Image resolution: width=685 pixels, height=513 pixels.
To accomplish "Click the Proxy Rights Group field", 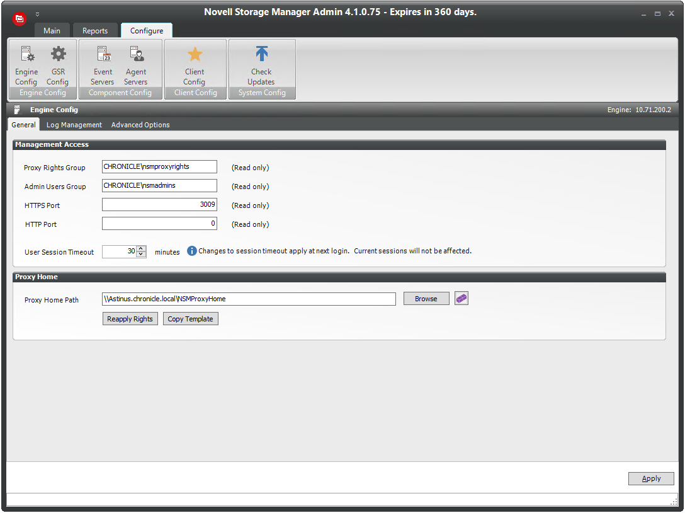I will pos(159,166).
